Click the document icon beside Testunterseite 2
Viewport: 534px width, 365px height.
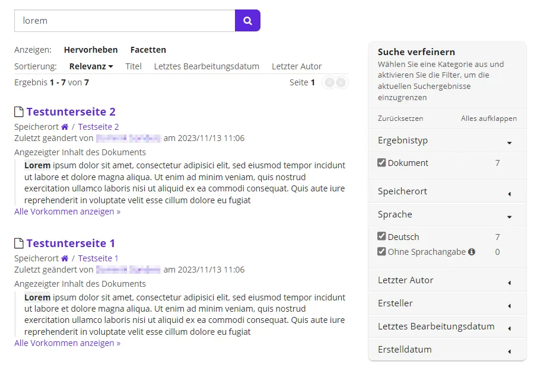tap(18, 111)
